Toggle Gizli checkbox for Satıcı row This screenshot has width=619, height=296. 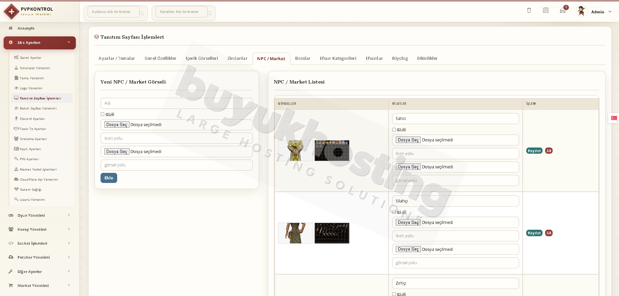point(394,130)
